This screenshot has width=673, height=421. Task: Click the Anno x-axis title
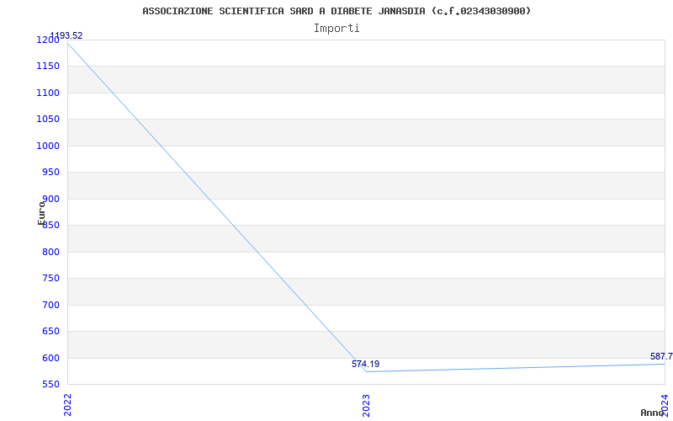(x=653, y=413)
